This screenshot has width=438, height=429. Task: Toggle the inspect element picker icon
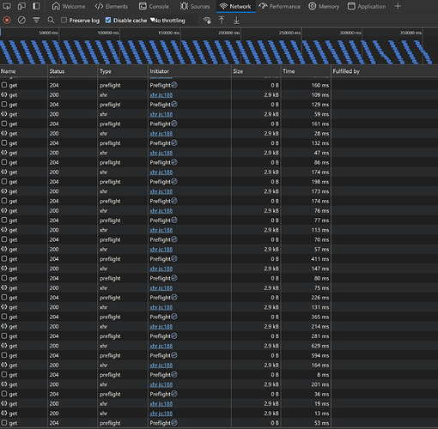[x=7, y=6]
